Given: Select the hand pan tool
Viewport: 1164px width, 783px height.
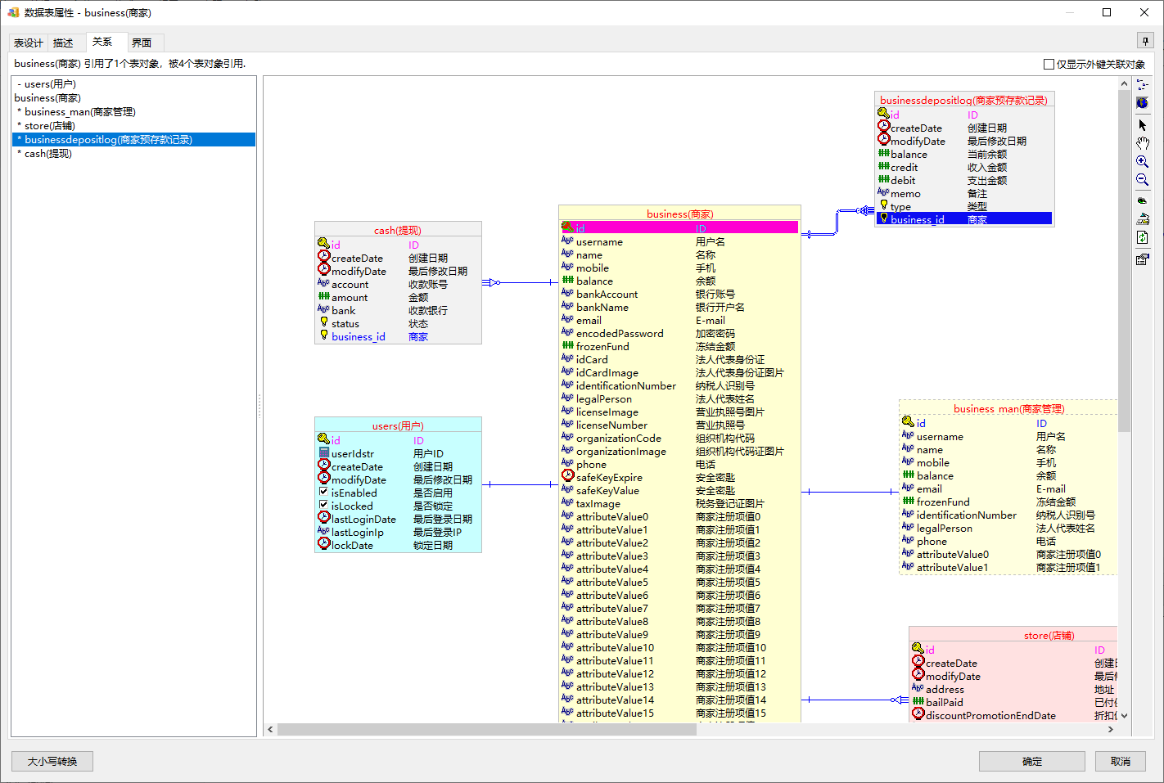Looking at the screenshot, I should pyautogui.click(x=1143, y=143).
